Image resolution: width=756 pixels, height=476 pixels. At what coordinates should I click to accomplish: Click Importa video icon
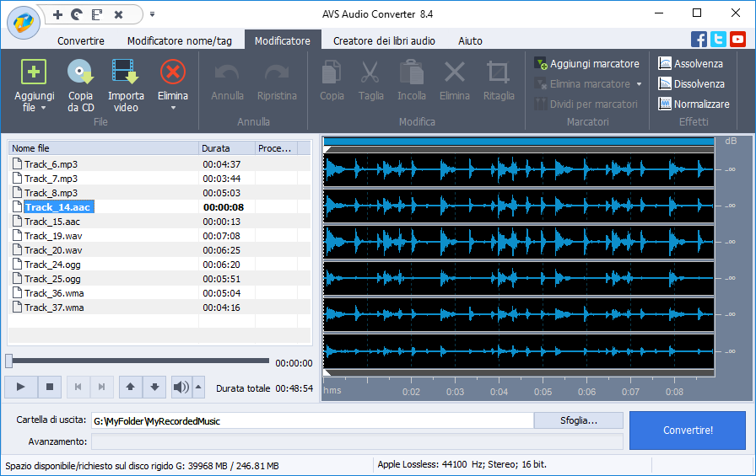pos(126,72)
